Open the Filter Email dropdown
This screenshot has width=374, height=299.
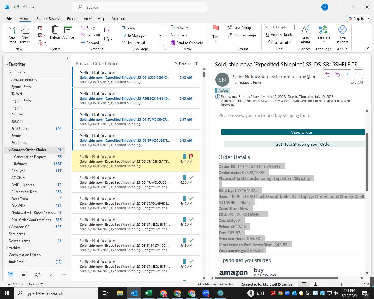tap(278, 42)
